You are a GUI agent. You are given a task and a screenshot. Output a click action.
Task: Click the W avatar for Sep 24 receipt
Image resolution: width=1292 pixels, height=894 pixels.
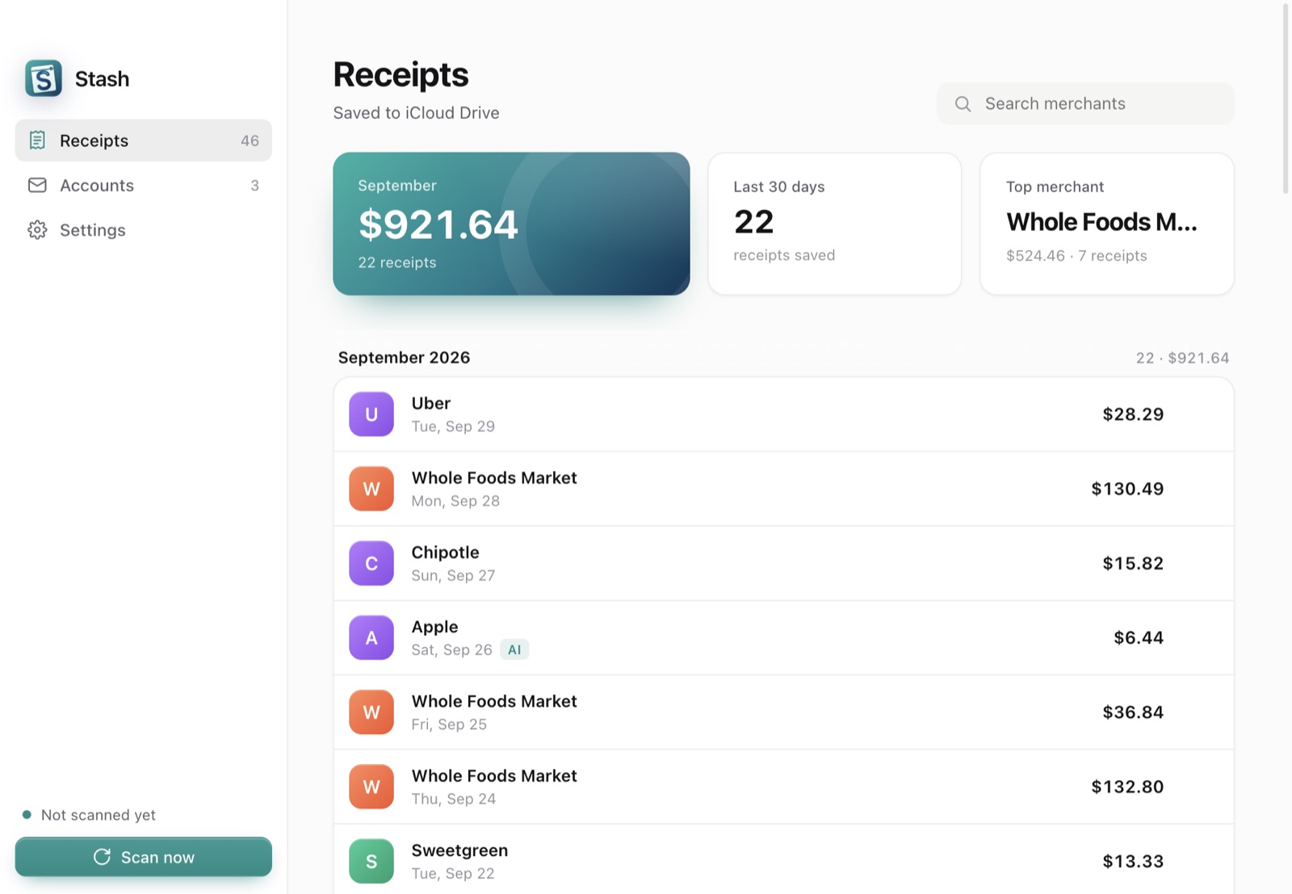[371, 787]
